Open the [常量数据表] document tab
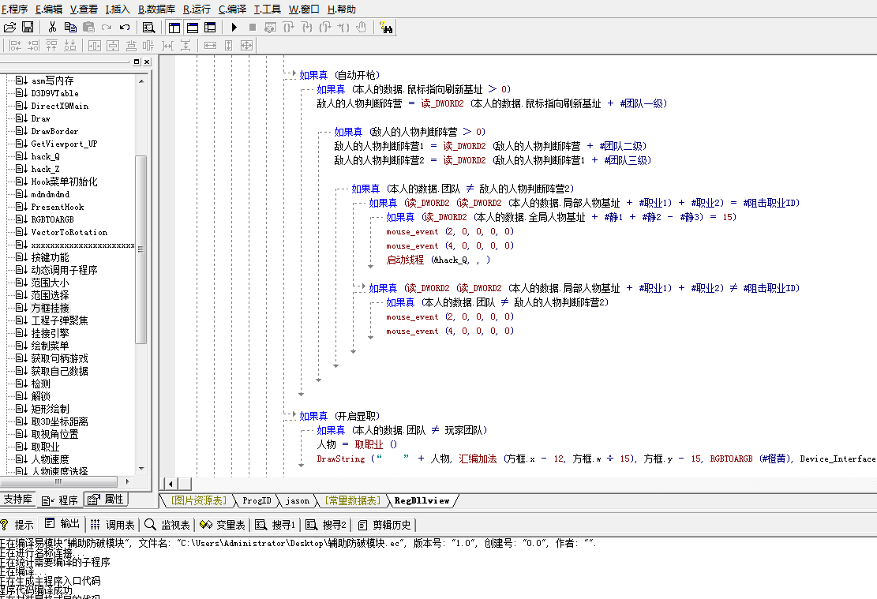 352,500
